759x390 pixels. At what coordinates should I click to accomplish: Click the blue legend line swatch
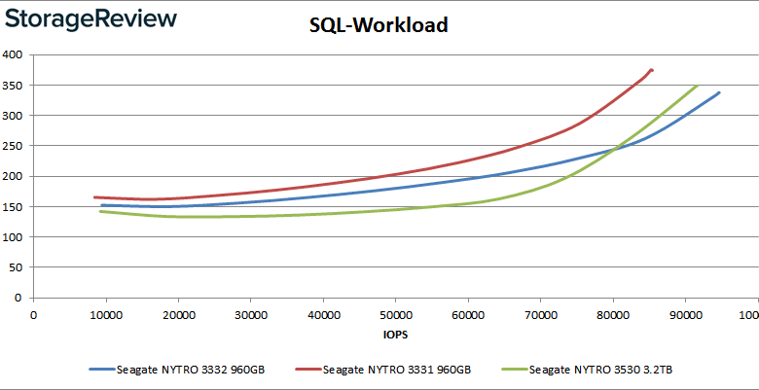[x=101, y=370]
